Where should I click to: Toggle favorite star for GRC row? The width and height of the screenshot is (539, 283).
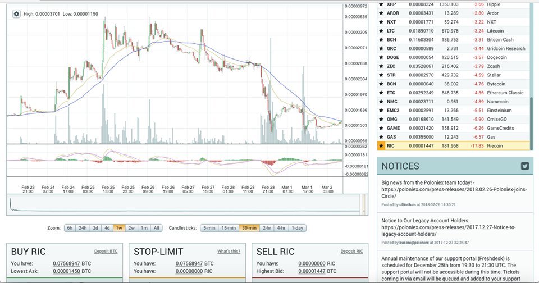(x=381, y=48)
